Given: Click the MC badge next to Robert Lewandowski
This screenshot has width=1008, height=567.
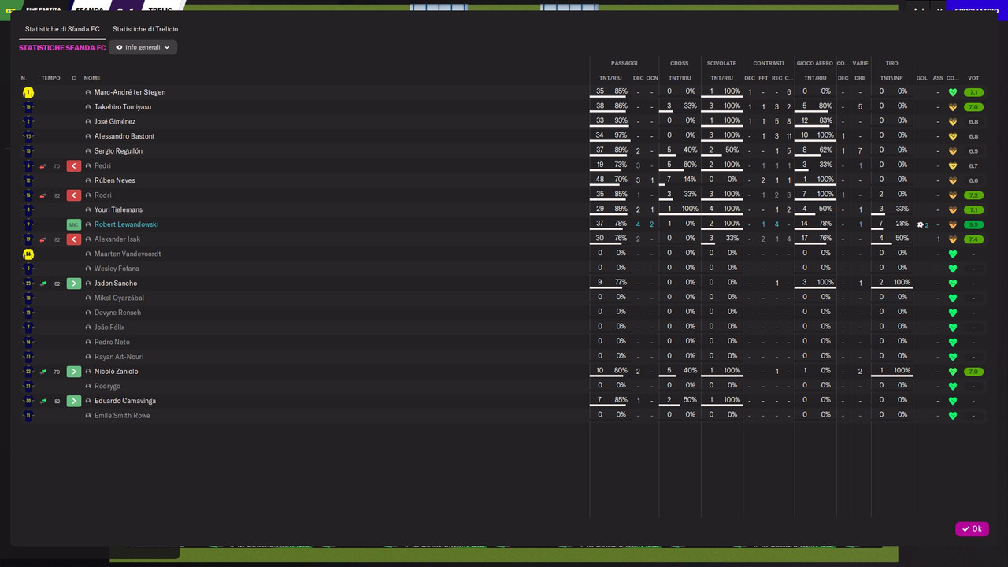Looking at the screenshot, I should (x=74, y=224).
